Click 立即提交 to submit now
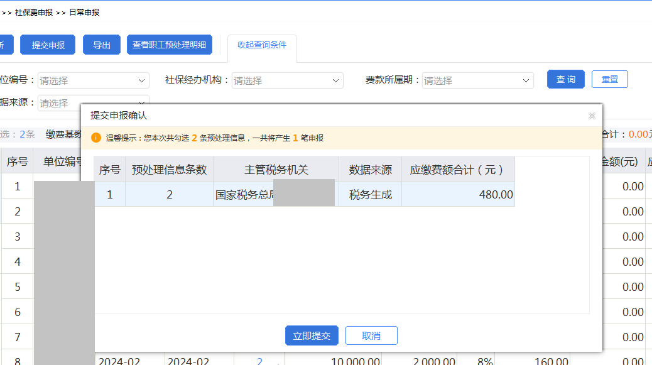This screenshot has height=365, width=652. tap(312, 335)
